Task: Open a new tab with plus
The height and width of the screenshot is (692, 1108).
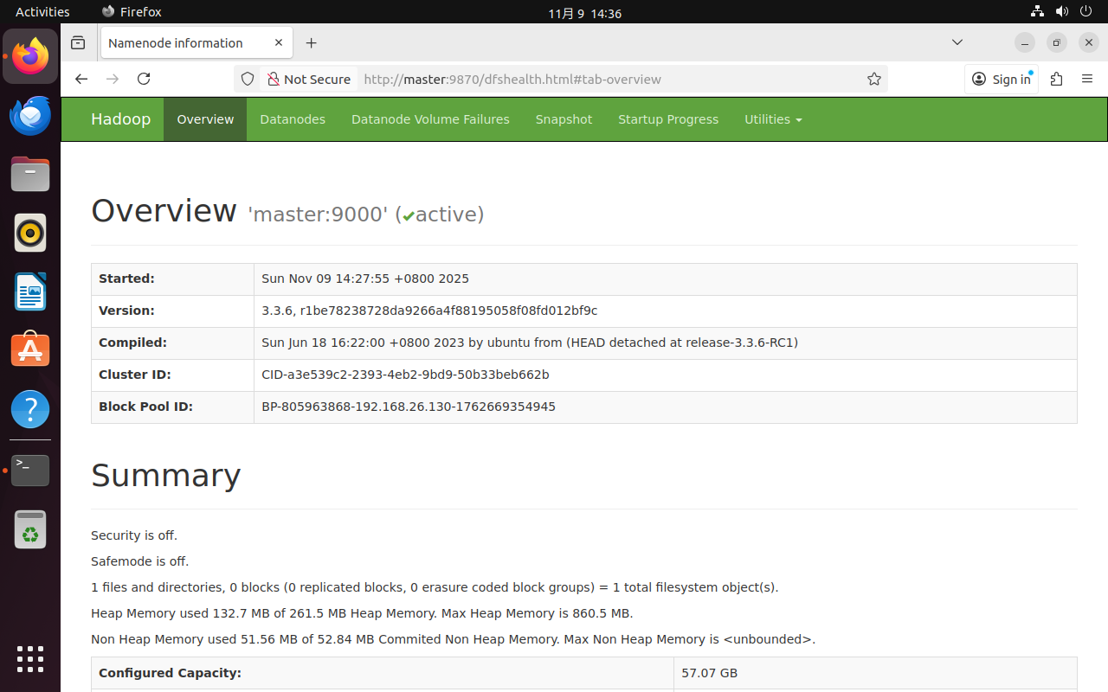Action: pyautogui.click(x=312, y=42)
